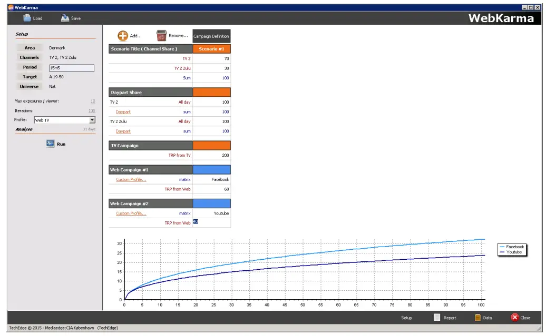Open Custom Profile for Web Campaign #1
The width and height of the screenshot is (546, 336).
pos(130,179)
